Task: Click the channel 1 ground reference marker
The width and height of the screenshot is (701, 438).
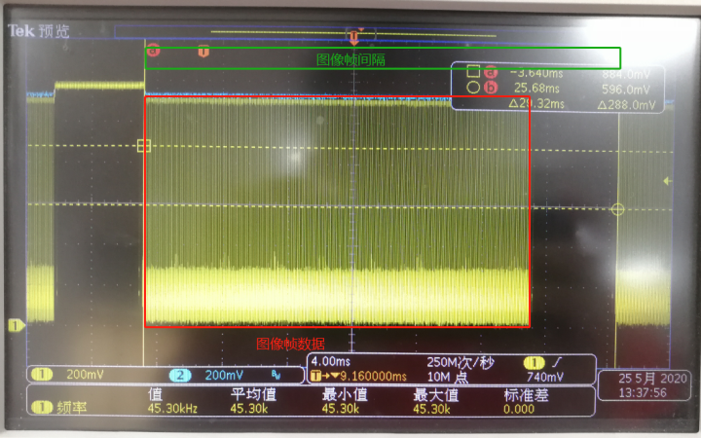Action: pyautogui.click(x=17, y=325)
